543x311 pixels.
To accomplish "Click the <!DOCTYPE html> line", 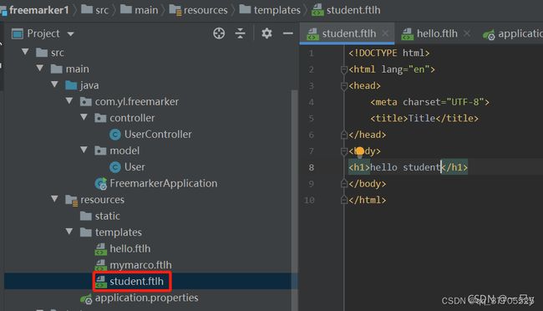I will pos(389,53).
